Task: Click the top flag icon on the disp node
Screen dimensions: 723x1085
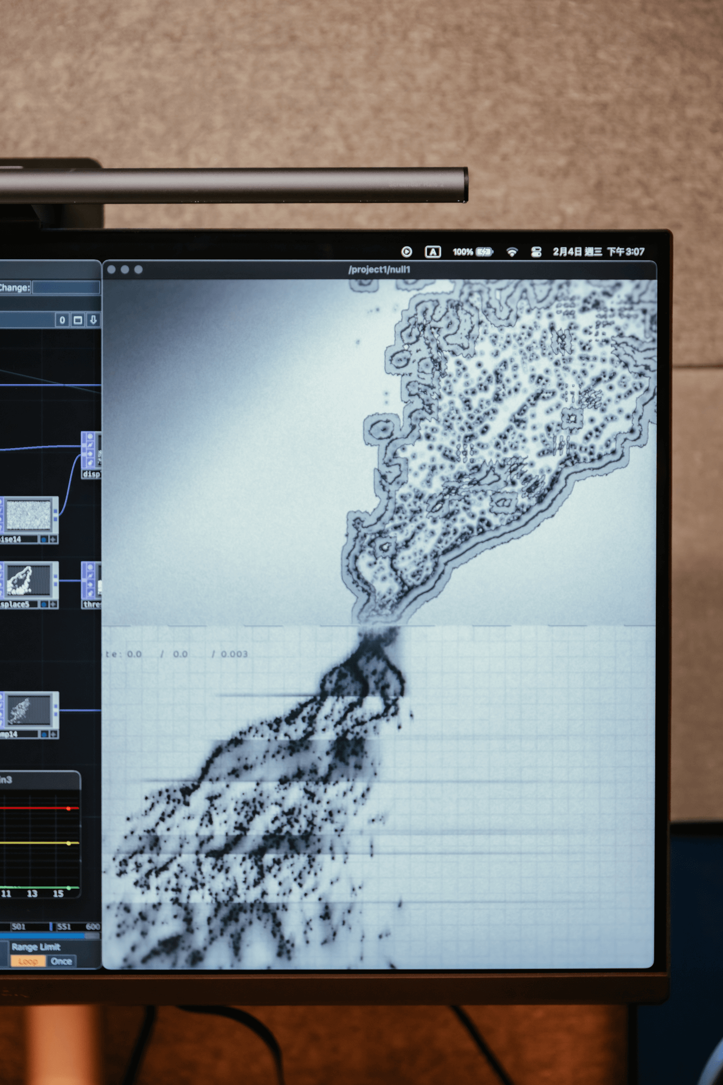Action: (x=90, y=437)
